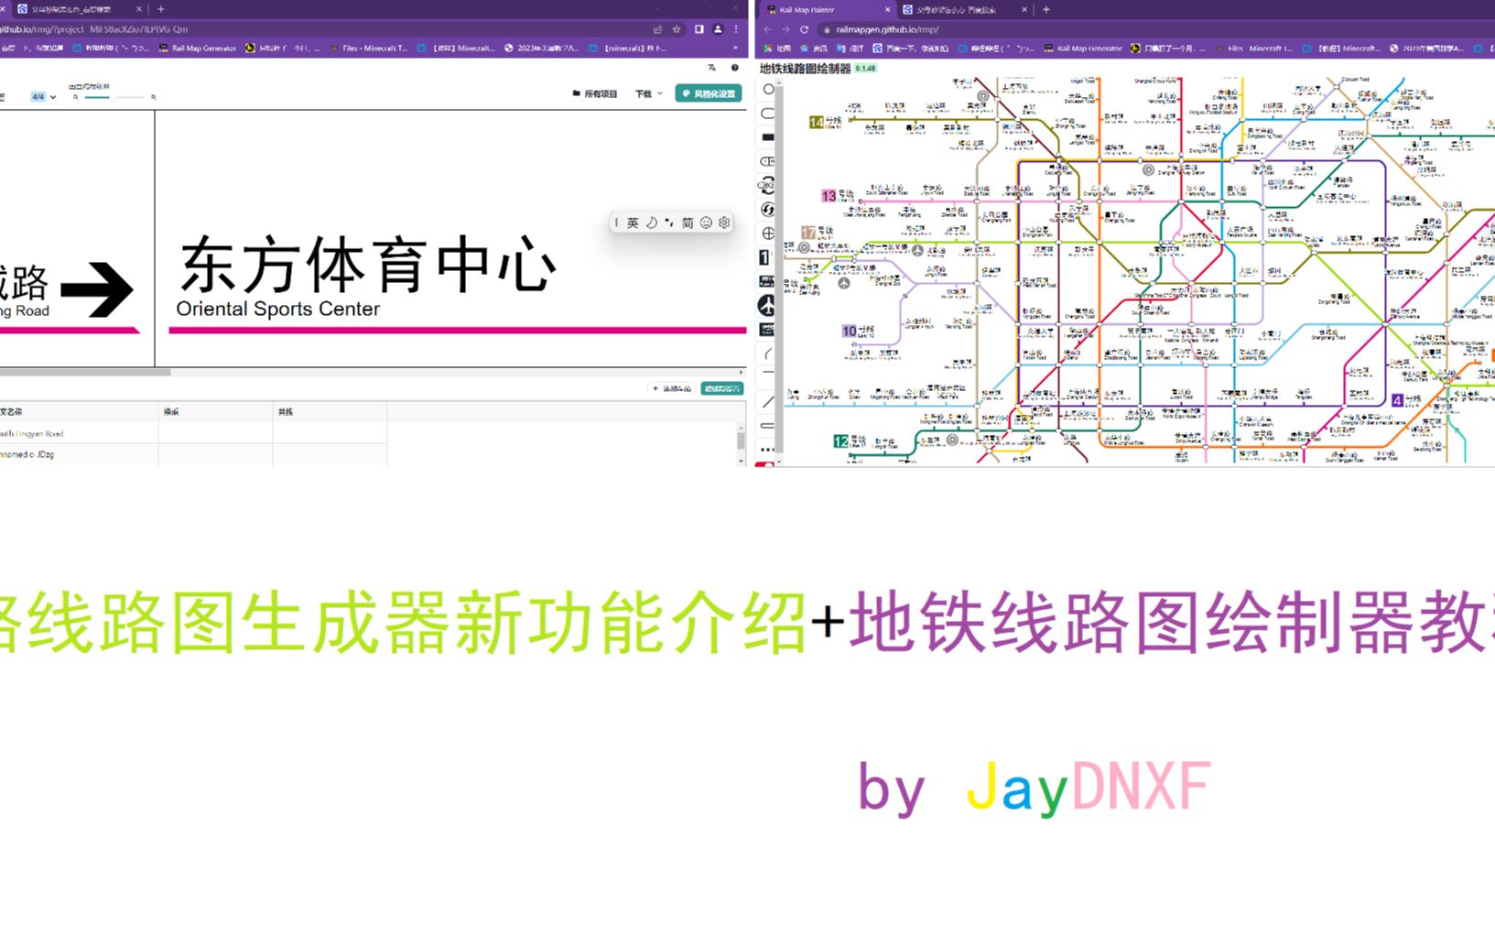This screenshot has width=1495, height=935.
Task: Go back in the right browser window
Action: coord(767,29)
